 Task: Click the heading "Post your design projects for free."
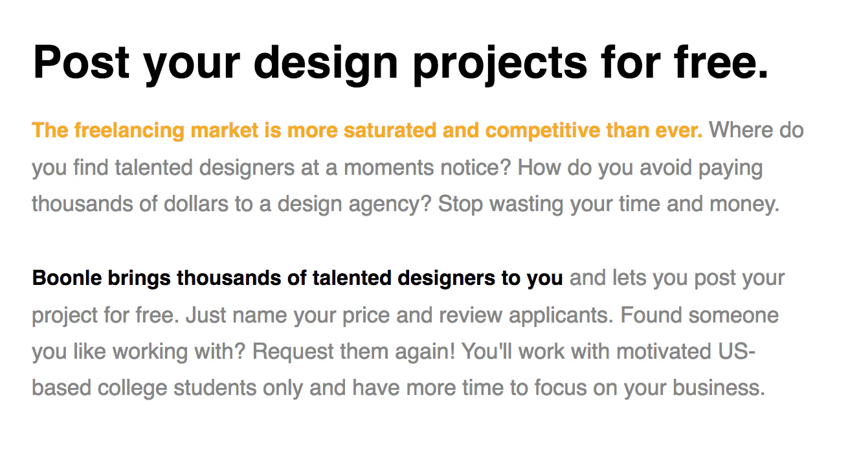click(x=400, y=61)
